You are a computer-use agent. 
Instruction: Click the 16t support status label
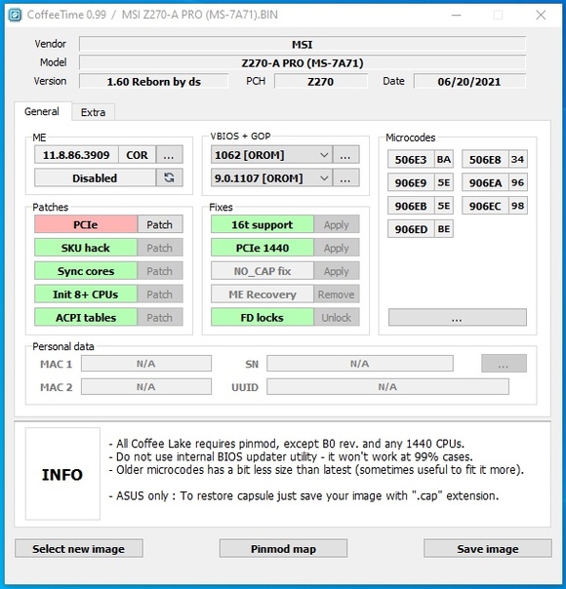(262, 224)
